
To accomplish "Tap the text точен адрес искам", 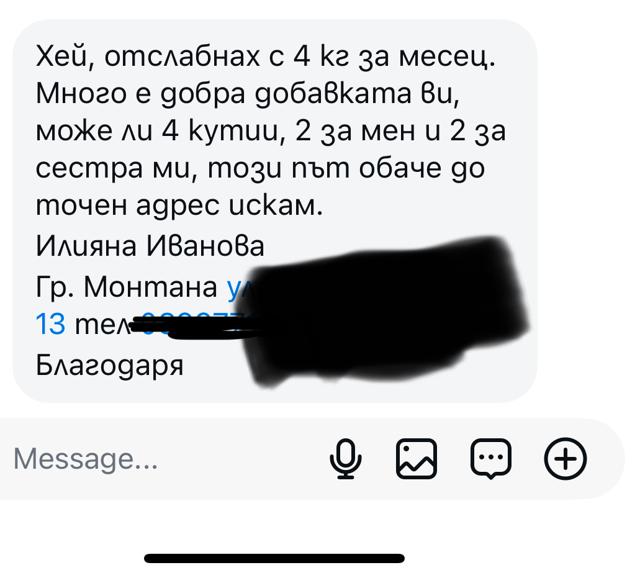I will [179, 205].
